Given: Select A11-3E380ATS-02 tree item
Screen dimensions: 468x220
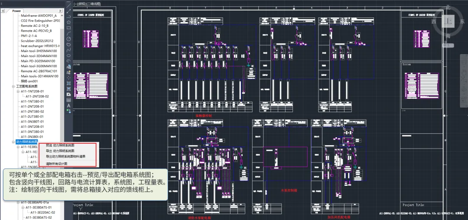Looking at the screenshot, I should [x=39, y=217].
